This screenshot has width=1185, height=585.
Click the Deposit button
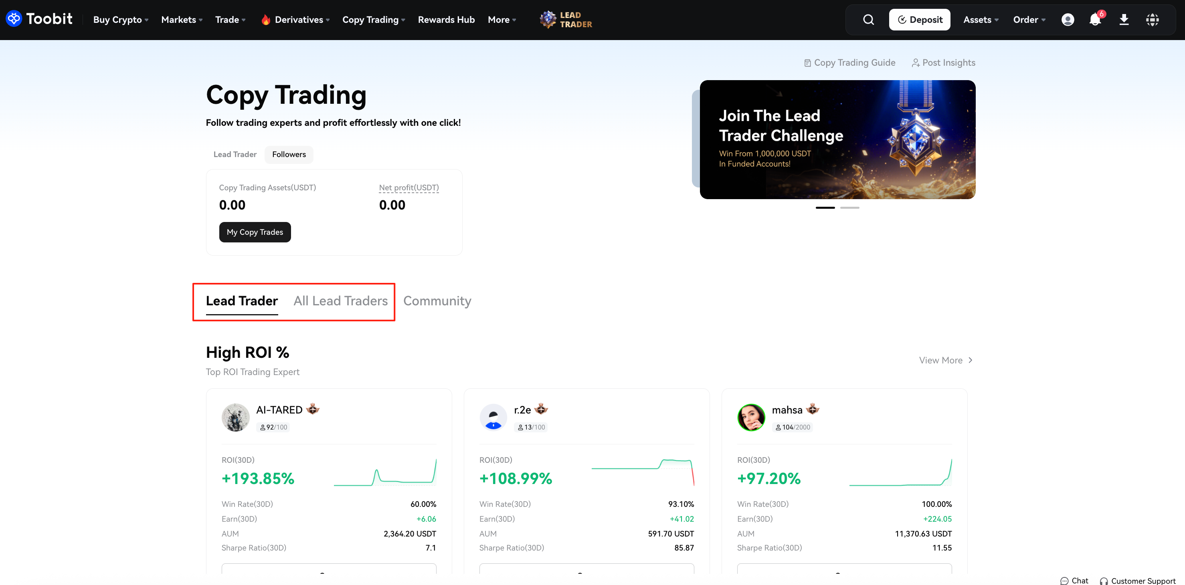(x=920, y=19)
